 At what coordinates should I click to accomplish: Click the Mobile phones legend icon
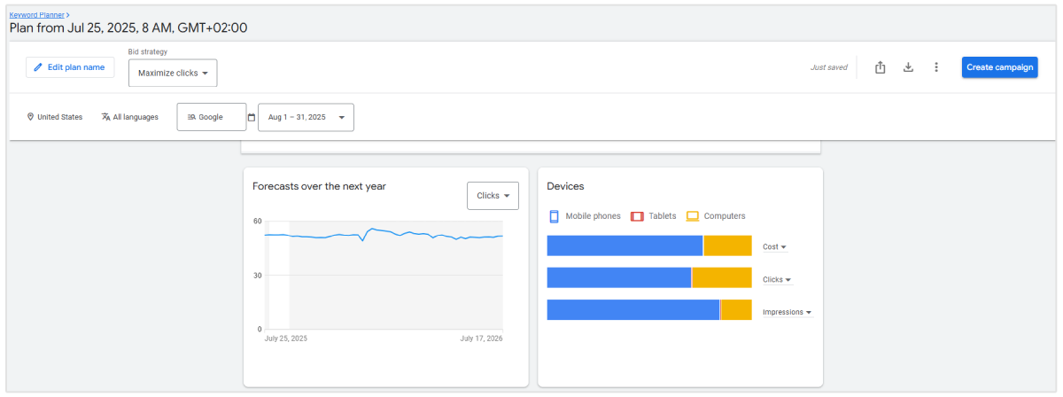coord(554,216)
